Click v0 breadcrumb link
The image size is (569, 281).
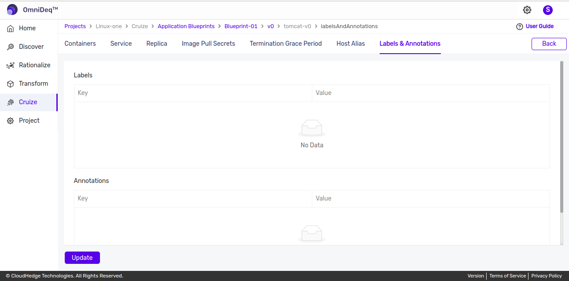pyautogui.click(x=271, y=26)
